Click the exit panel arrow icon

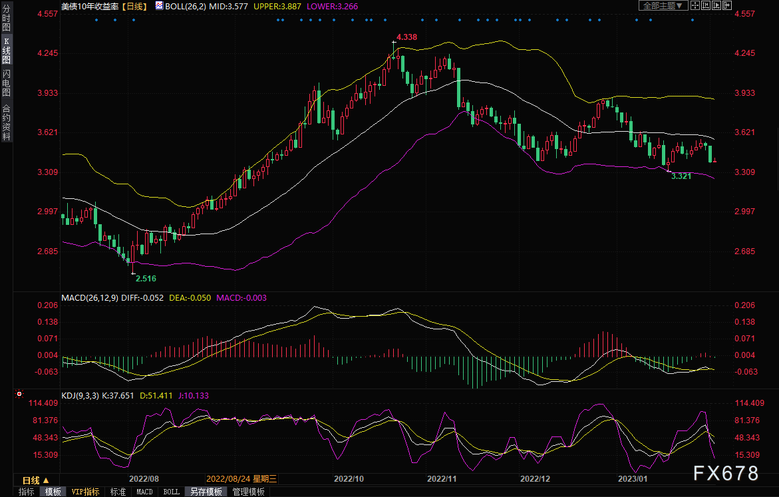click(726, 5)
